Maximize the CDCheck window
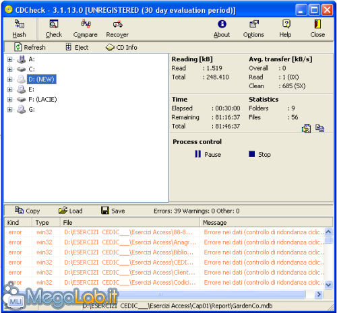Screen dimensions: 337x313 pyautogui.click(x=314, y=10)
